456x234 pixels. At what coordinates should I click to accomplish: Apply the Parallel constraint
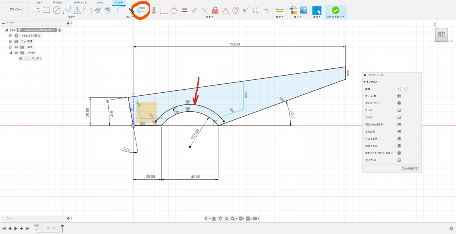coord(195,10)
